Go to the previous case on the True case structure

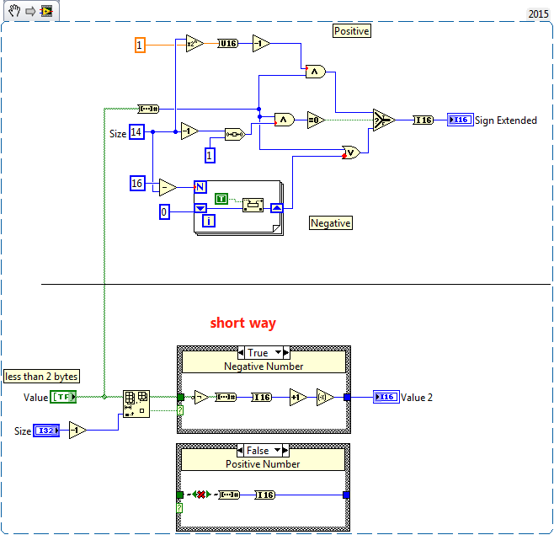pyautogui.click(x=241, y=352)
